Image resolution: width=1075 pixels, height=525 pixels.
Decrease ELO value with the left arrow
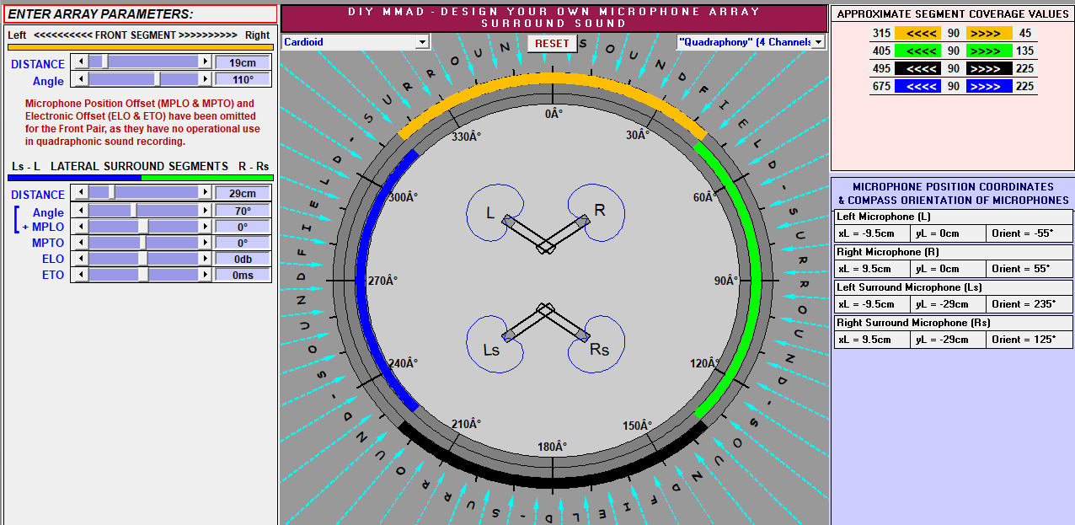tap(81, 259)
